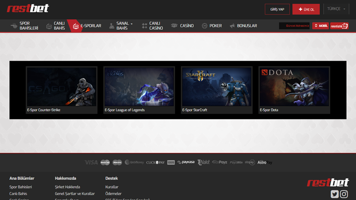Open Genel Şartlar ve Kurallar link

pyautogui.click(x=75, y=194)
